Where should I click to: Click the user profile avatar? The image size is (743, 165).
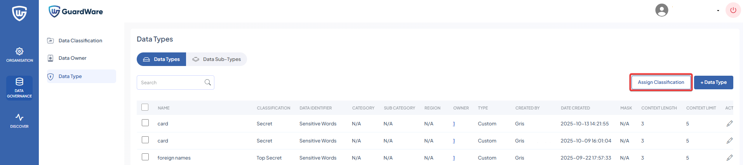point(661,10)
